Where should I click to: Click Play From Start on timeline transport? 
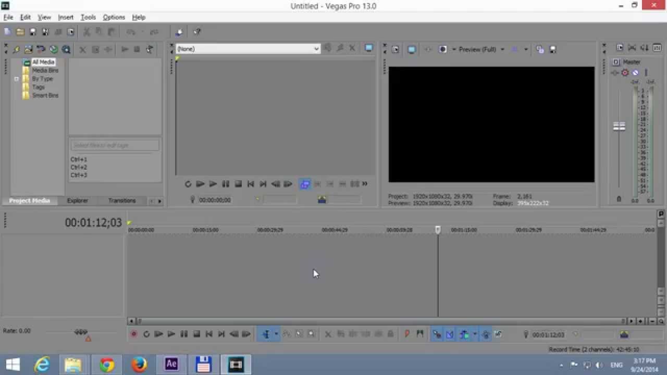click(x=159, y=334)
